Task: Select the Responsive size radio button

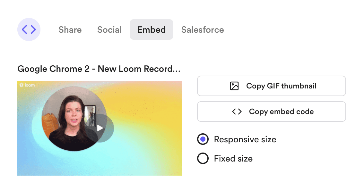Action: click(203, 139)
